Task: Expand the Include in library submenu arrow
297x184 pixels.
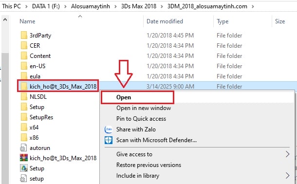Action: [288, 175]
